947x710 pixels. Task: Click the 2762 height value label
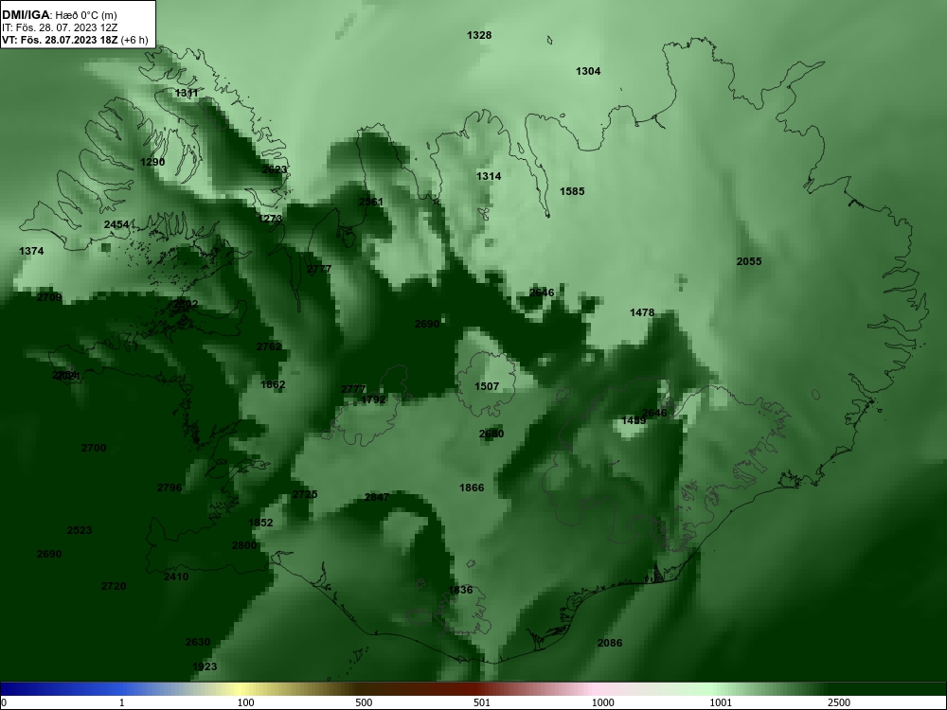tap(269, 346)
